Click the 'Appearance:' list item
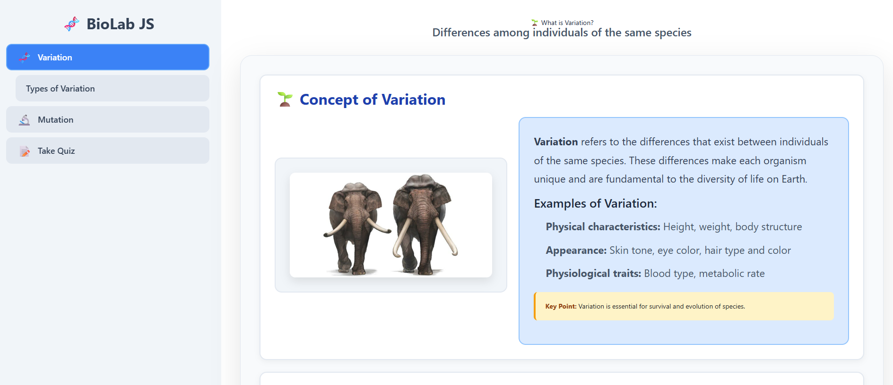This screenshot has height=385, width=893. point(668,251)
